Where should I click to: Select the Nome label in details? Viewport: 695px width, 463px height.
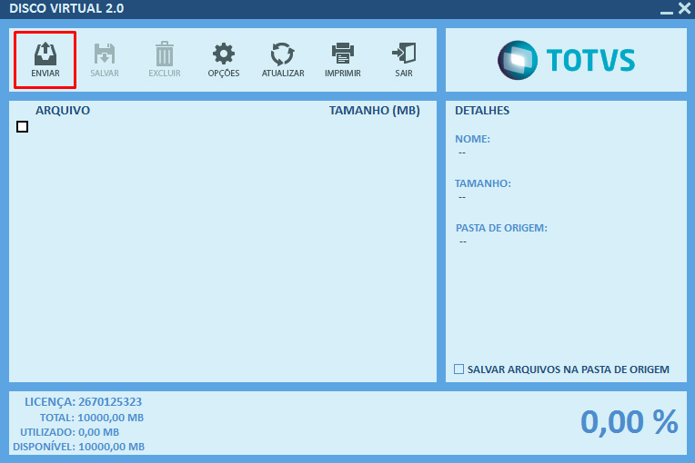[x=472, y=139]
